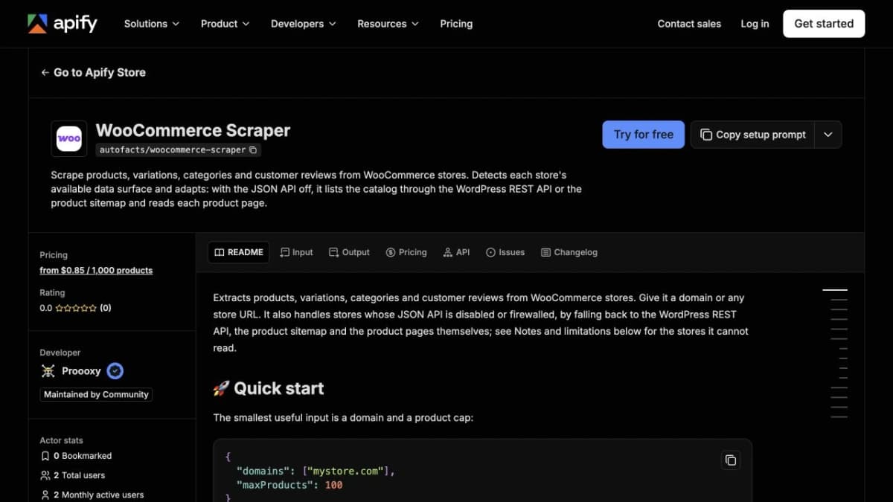Image resolution: width=893 pixels, height=502 pixels.
Task: Click the Apify logo
Action: click(63, 24)
